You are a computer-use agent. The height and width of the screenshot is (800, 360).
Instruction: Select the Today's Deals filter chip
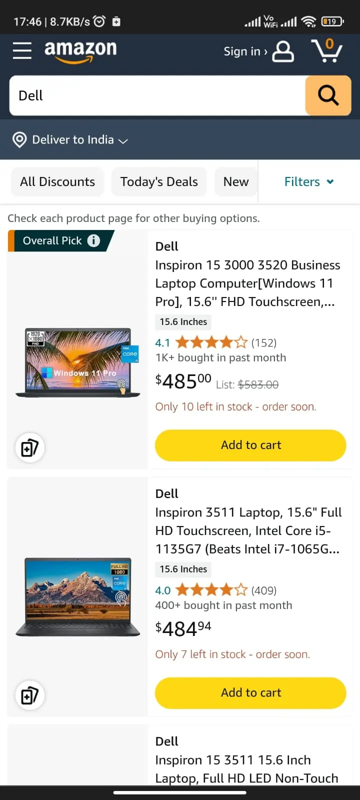click(159, 181)
